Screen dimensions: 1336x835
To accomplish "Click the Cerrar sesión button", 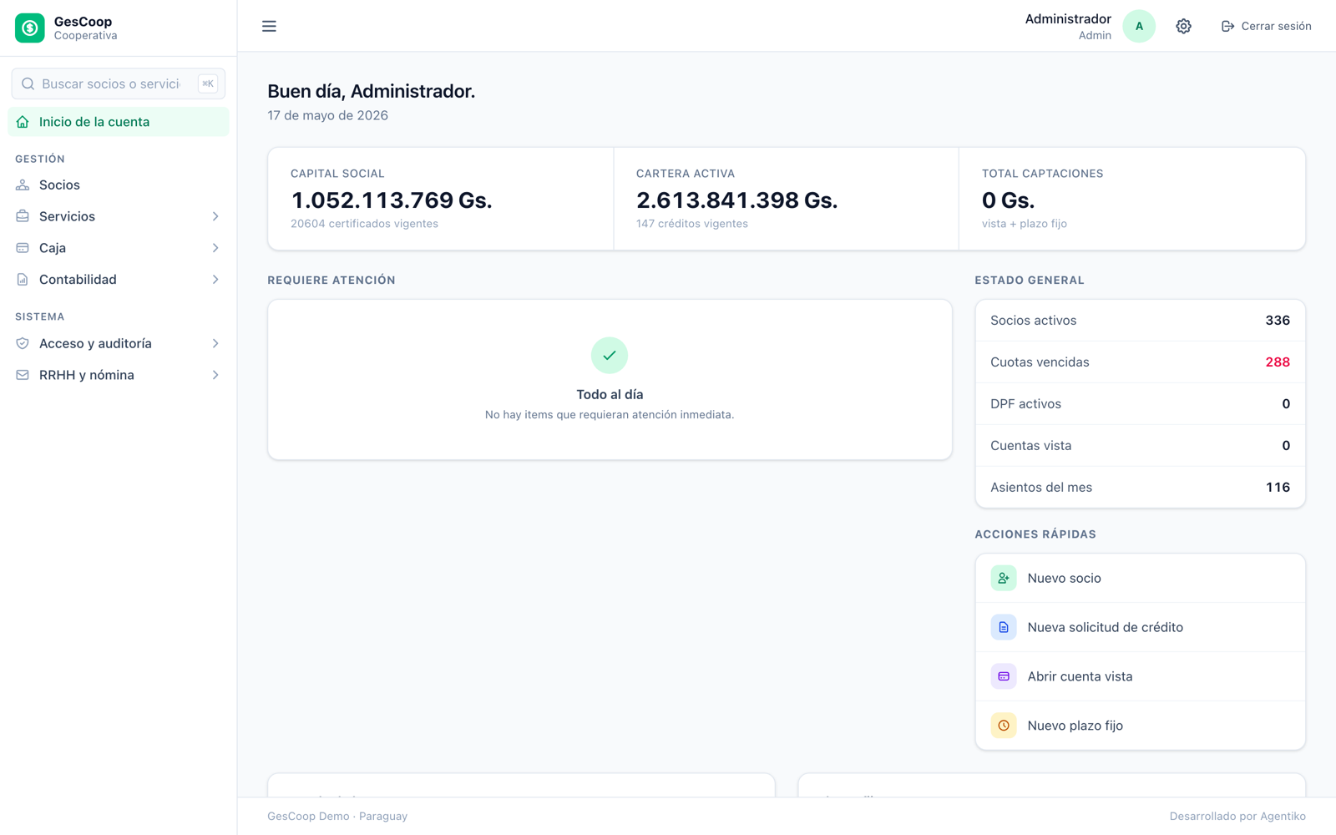I will (x=1266, y=26).
